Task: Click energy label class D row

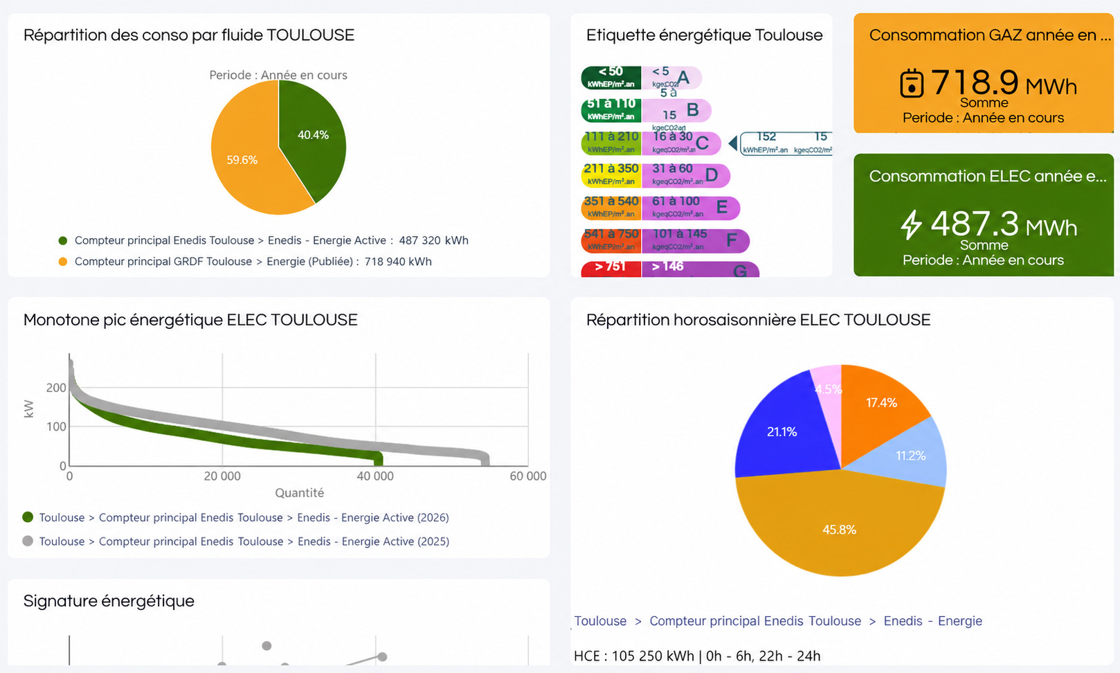Action: (656, 175)
